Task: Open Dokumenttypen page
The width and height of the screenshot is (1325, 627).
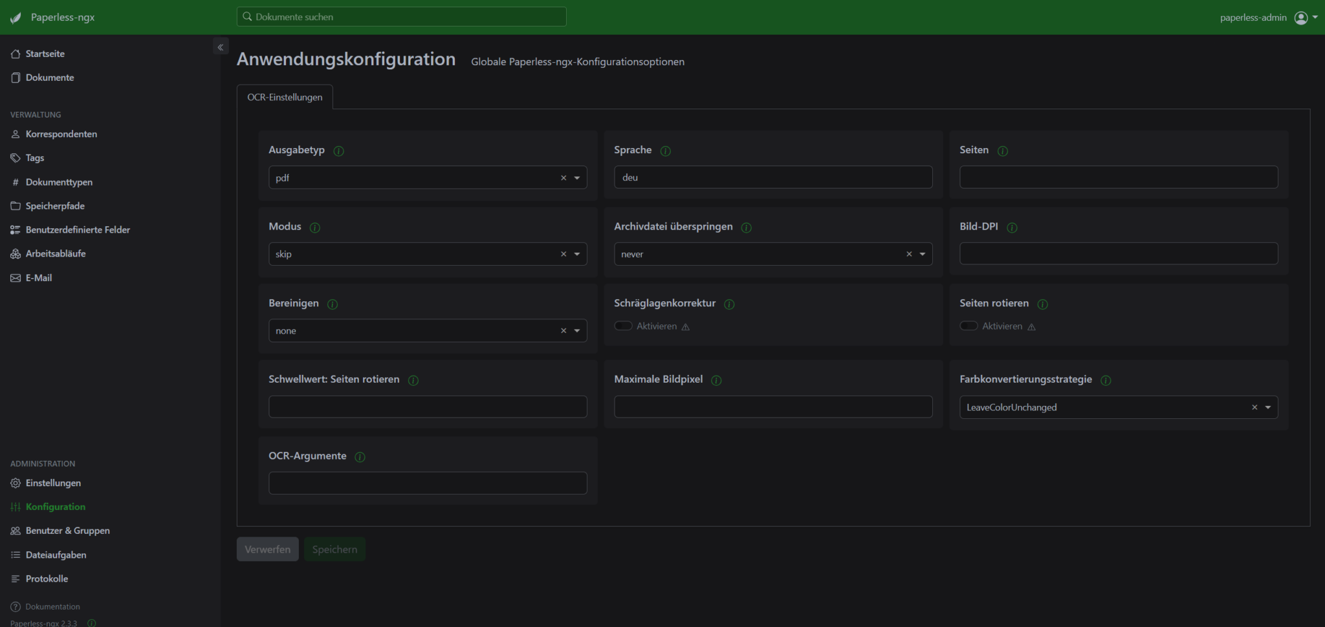Action: pos(52,182)
